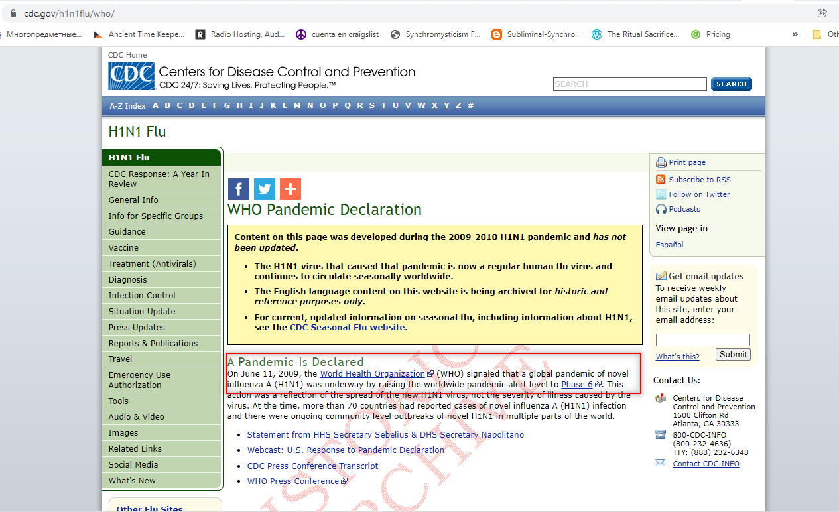Open the Ancient Time Keepers bookmark
This screenshot has width=839, height=512.
point(139,34)
